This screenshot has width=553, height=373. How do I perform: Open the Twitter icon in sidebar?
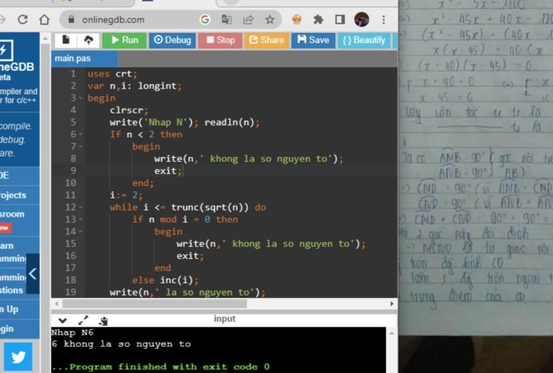pyautogui.click(x=18, y=357)
